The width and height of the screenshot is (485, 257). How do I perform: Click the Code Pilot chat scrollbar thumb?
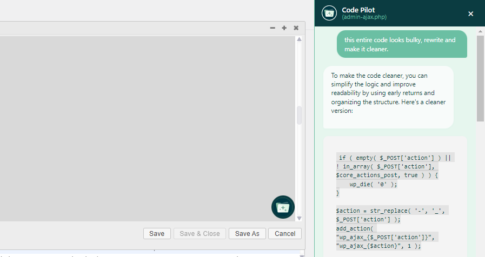coord(480,78)
